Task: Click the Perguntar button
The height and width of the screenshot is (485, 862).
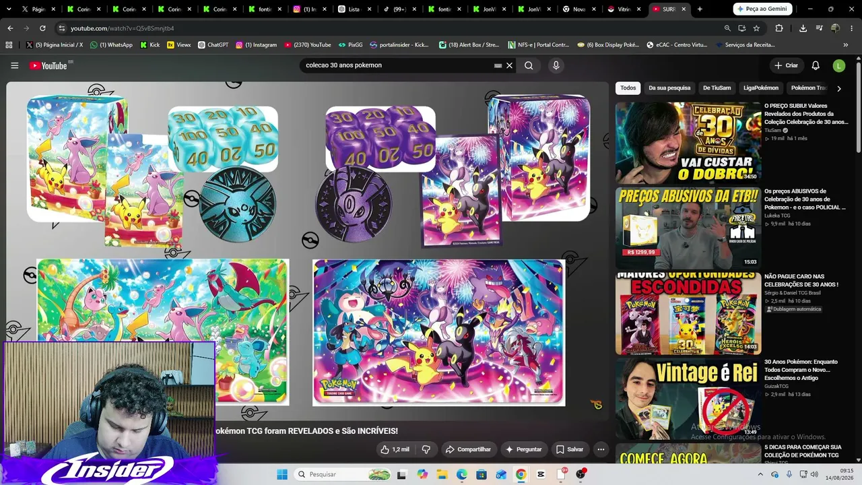Action: pos(523,449)
